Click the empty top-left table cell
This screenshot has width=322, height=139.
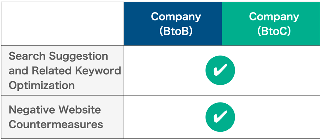[x=62, y=24]
